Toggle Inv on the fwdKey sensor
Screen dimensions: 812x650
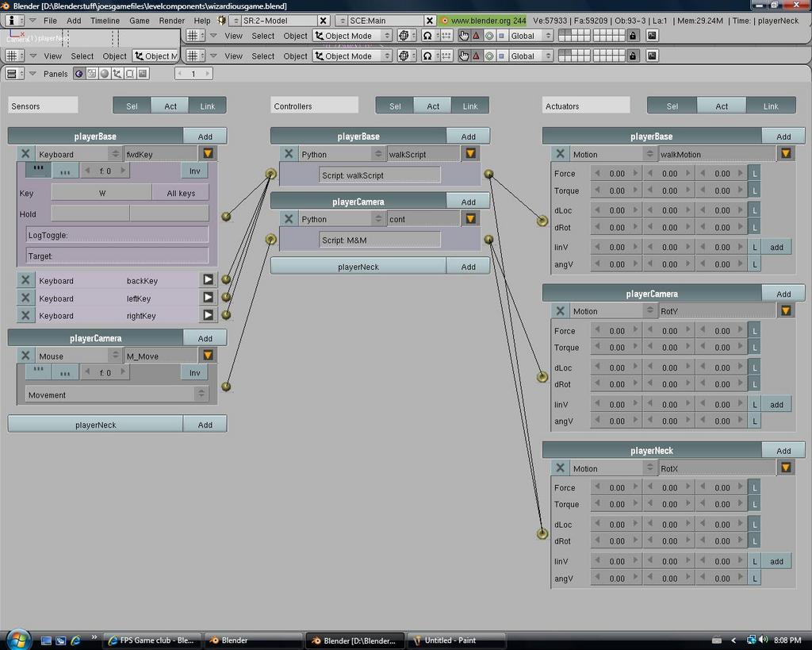(x=195, y=171)
